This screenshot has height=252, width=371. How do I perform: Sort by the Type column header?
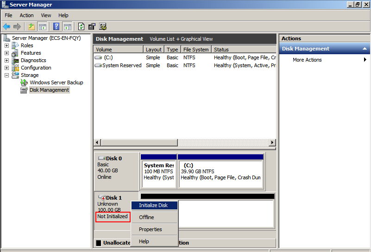tap(172, 50)
